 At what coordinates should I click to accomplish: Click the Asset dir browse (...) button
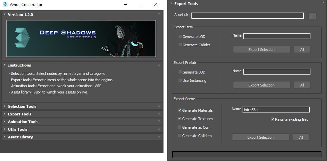[x=312, y=16]
